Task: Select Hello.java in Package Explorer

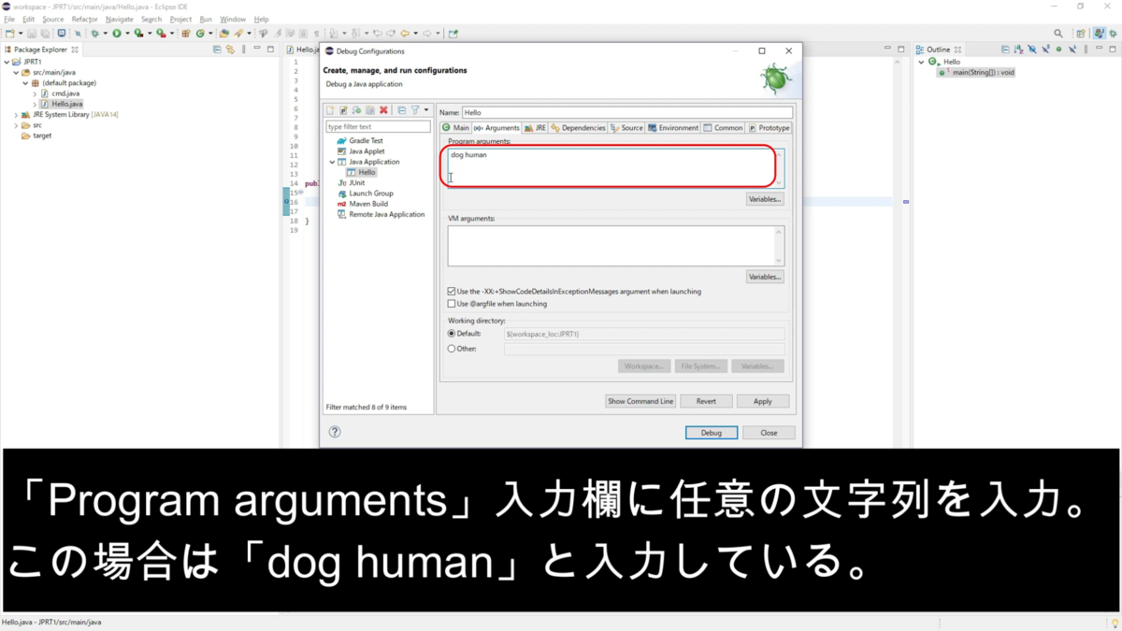Action: pos(66,104)
